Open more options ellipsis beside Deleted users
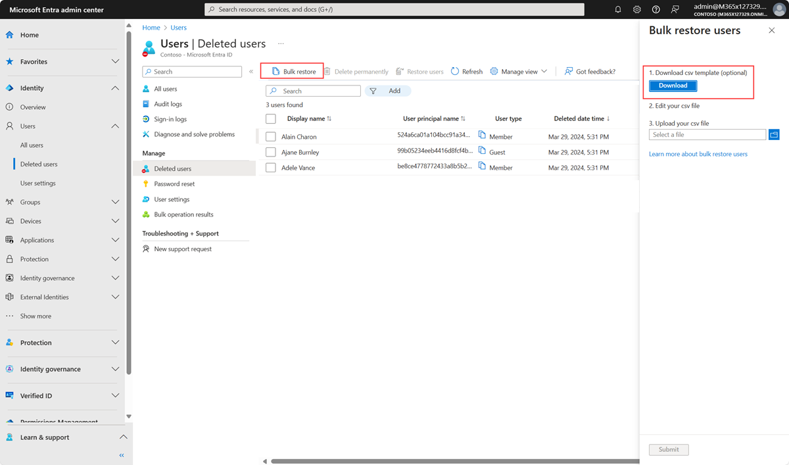Screen dimensions: 789x465 tap(281, 43)
